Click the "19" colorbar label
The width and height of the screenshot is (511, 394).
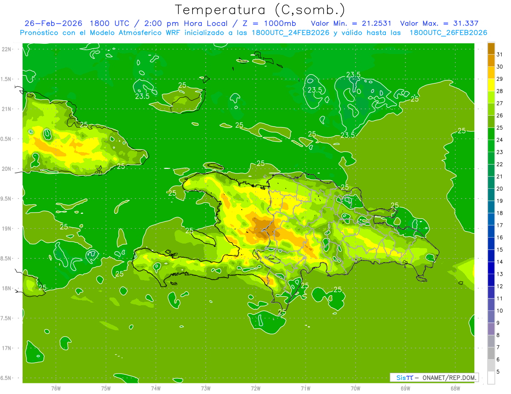(x=500, y=201)
